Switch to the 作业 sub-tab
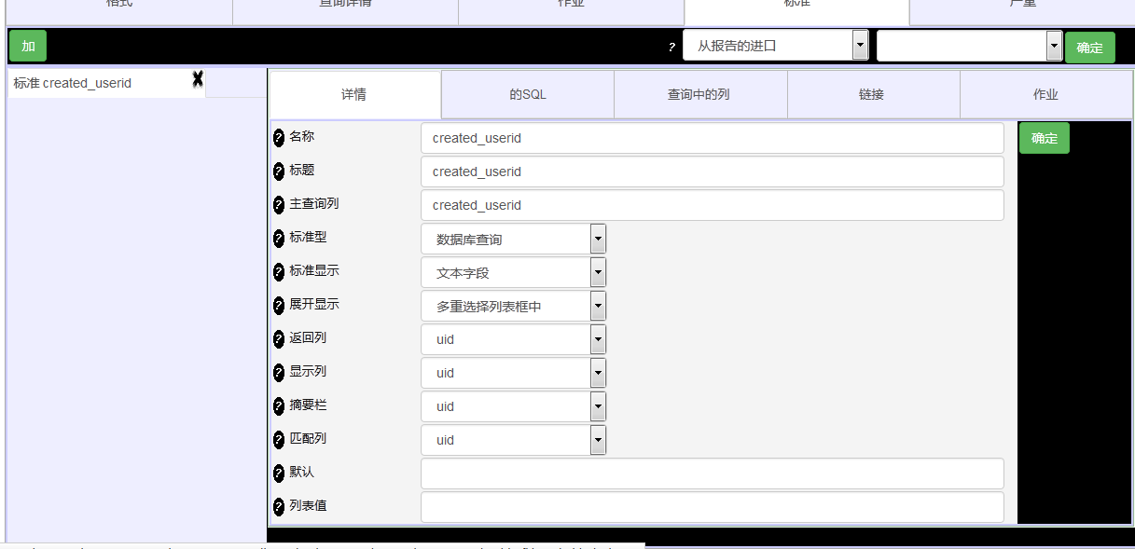The height and width of the screenshot is (549, 1135). coord(1045,94)
